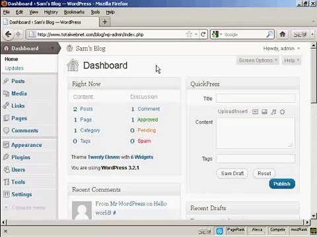
Task: Click the QuickPress add media icon
Action: pos(282,112)
